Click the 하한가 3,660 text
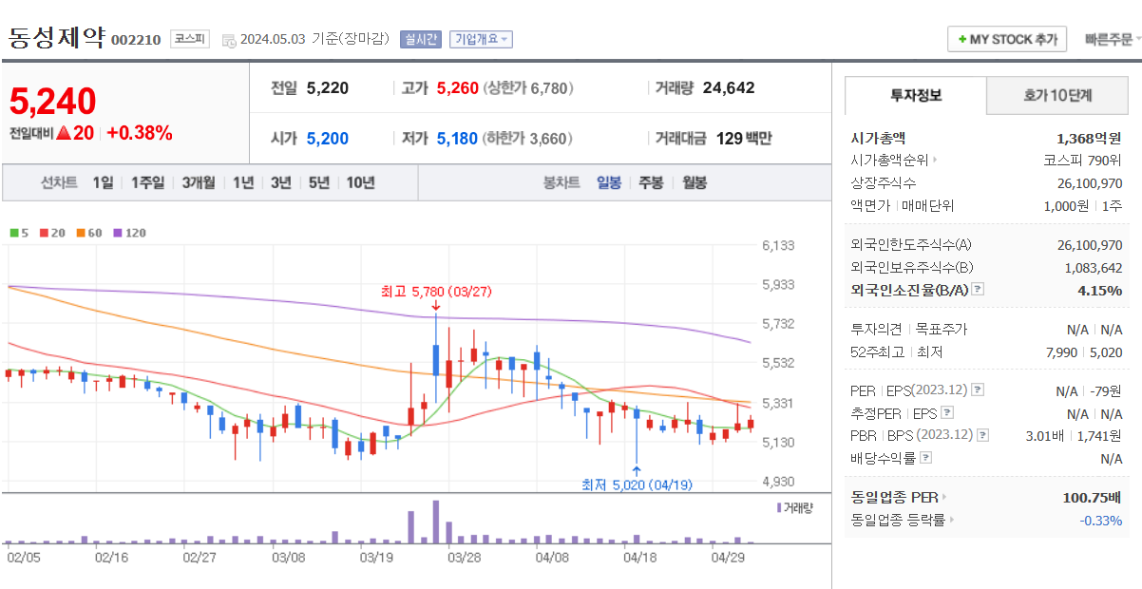This screenshot has height=589, width=1142. pyautogui.click(x=527, y=138)
